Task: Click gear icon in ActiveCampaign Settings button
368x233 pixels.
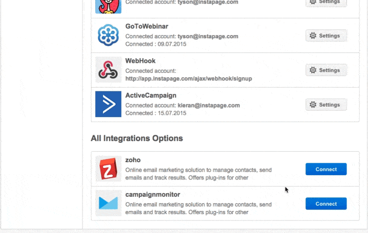Action: tap(313, 104)
